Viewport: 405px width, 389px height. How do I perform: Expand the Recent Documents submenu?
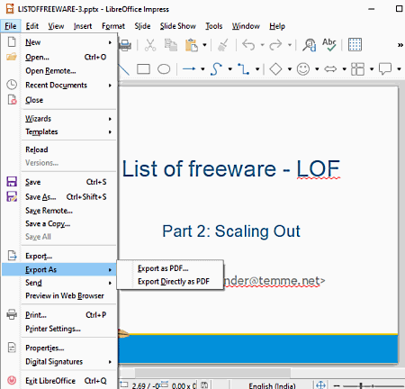pos(59,86)
